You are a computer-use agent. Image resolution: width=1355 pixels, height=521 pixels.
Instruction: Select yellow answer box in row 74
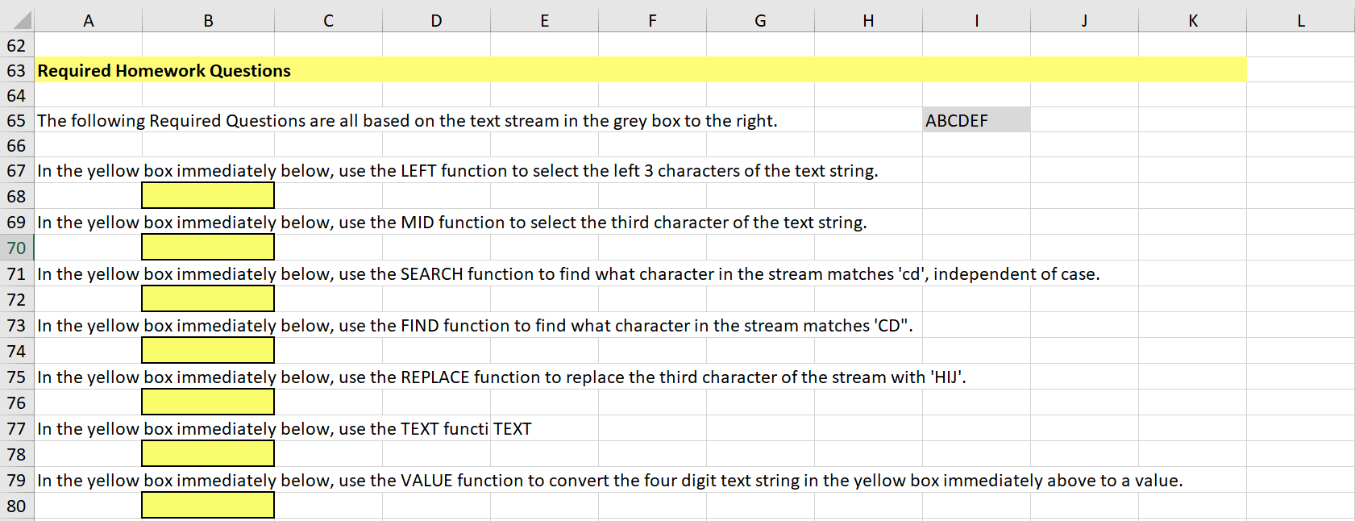[x=208, y=350]
